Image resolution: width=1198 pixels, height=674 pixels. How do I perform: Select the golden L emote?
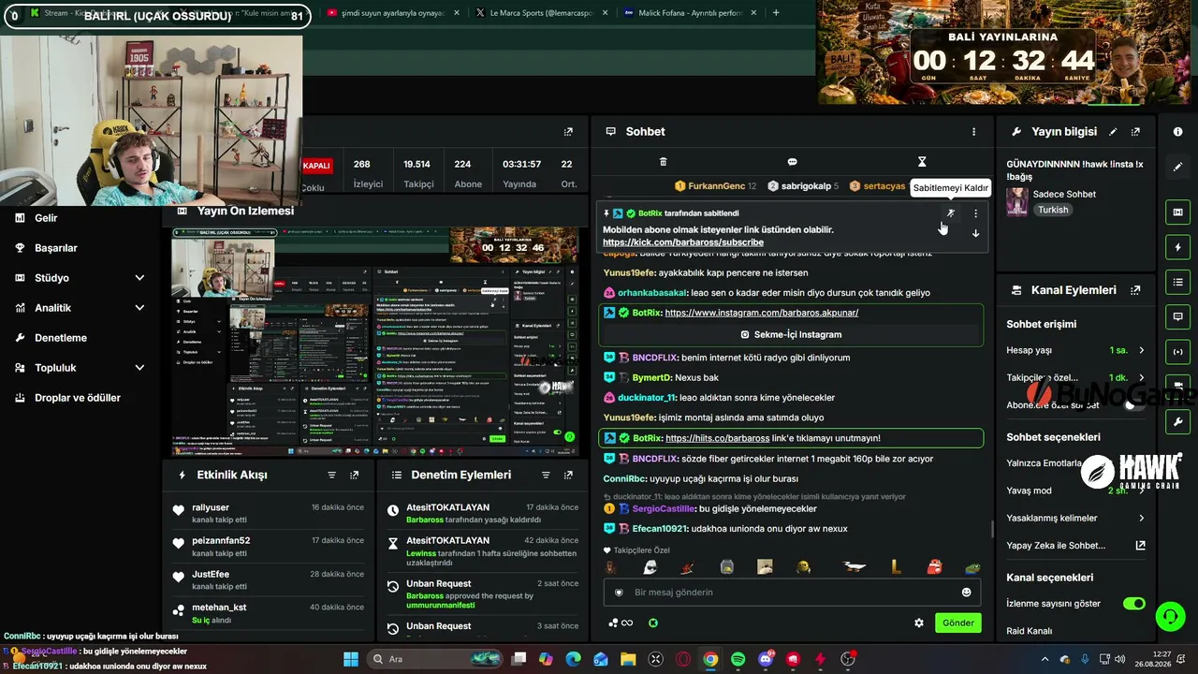coord(896,567)
